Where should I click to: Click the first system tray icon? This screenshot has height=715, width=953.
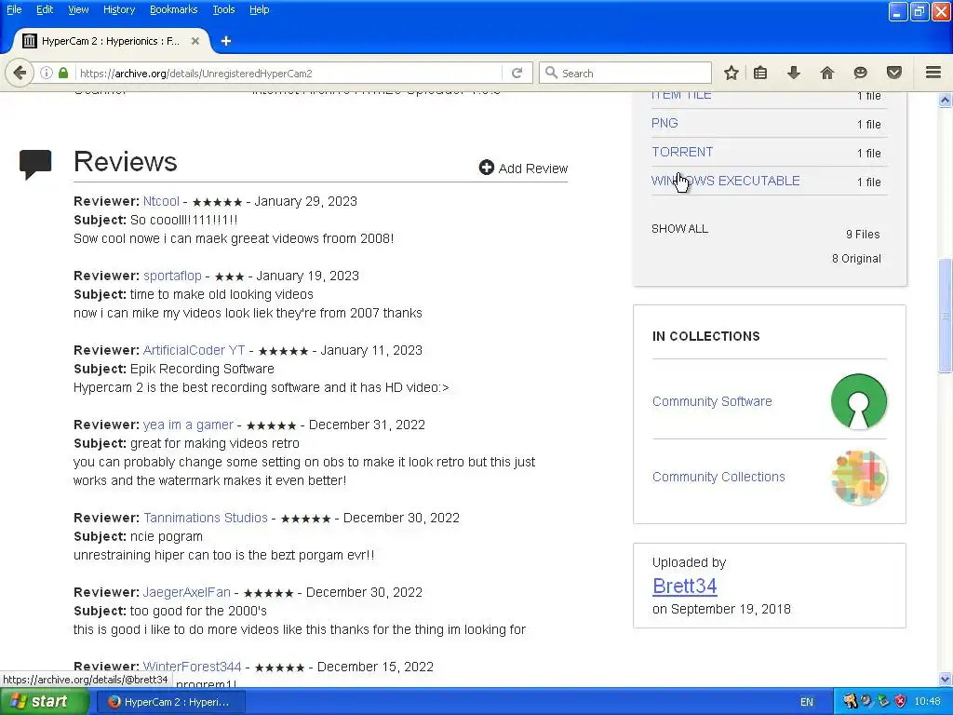point(850,702)
